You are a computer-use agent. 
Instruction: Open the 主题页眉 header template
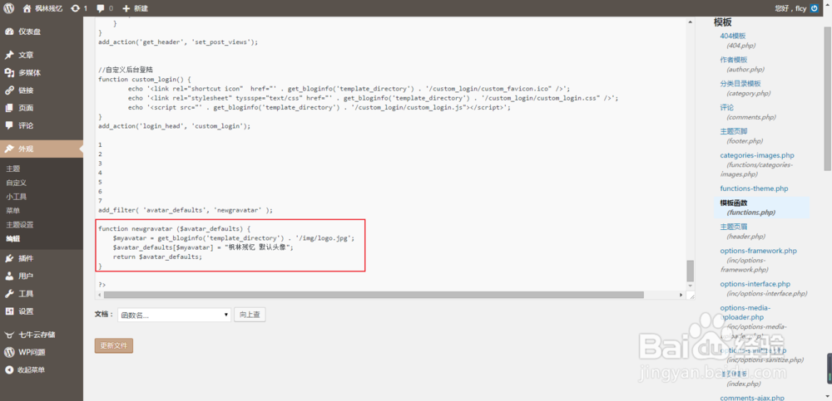[x=733, y=227]
